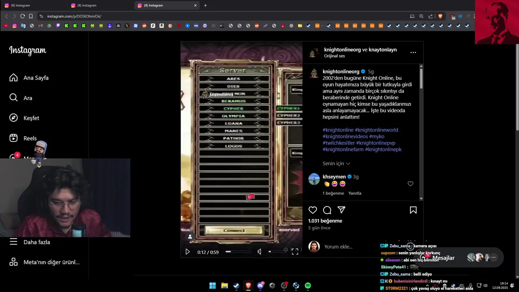
Task: Adjust the video progress bar
Action: [x=238, y=252]
